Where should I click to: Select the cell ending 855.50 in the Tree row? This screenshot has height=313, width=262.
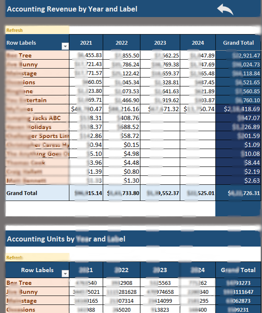pyautogui.click(x=121, y=55)
